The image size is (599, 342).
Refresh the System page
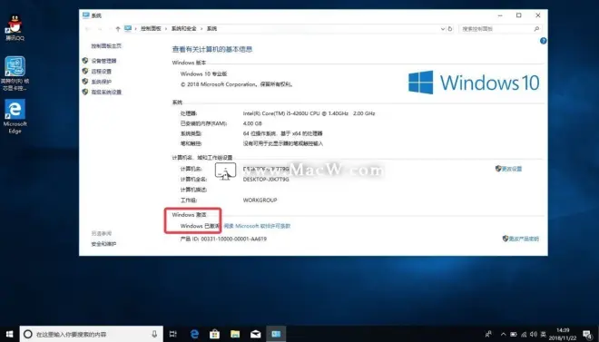click(450, 29)
